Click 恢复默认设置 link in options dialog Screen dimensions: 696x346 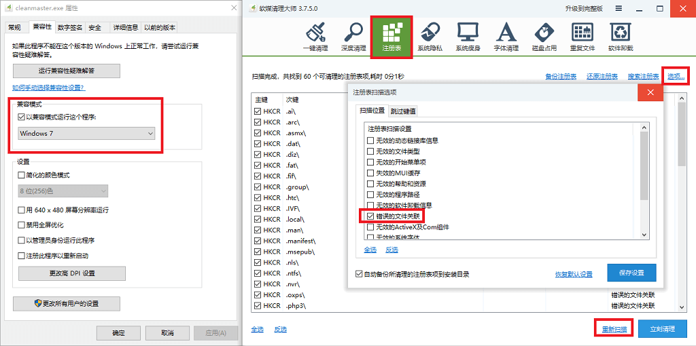click(574, 274)
